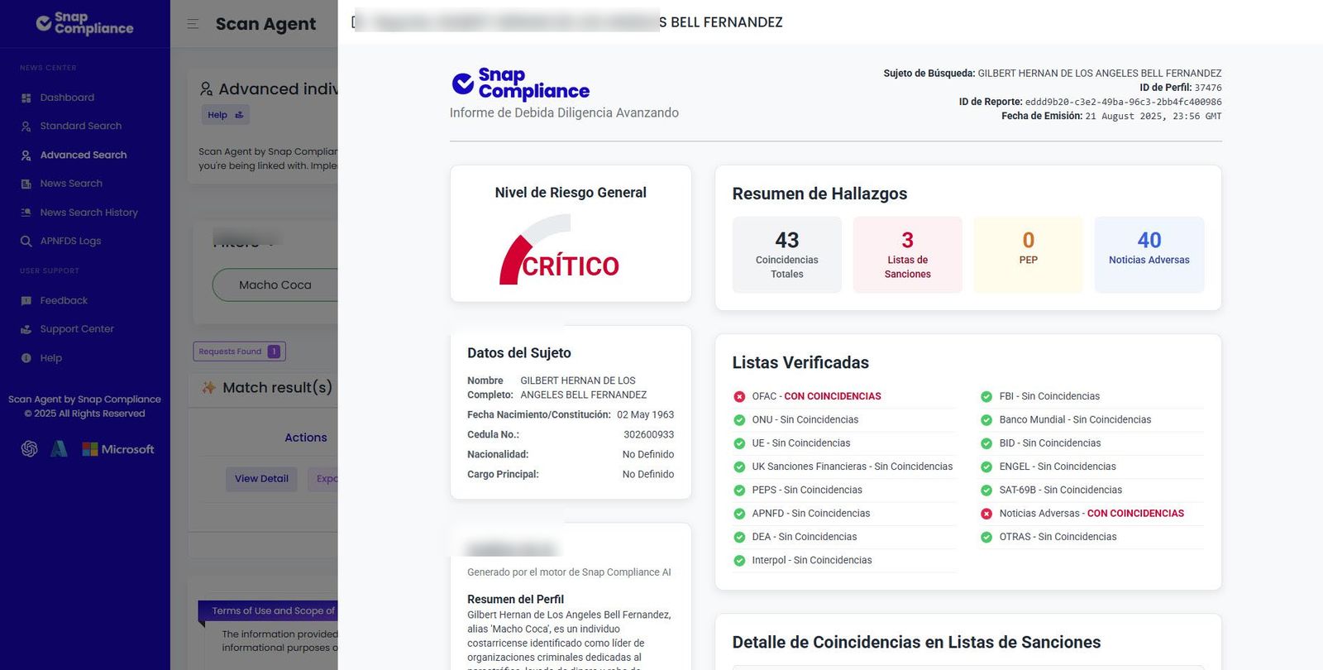Click SAT-69B - Sin Coincidencias row
Screen dimensions: 1323x670
click(1091, 490)
